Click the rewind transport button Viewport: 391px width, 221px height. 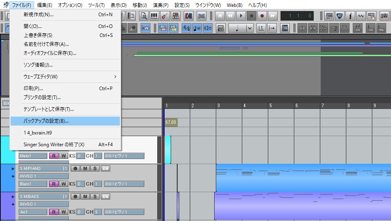pyautogui.click(x=230, y=16)
